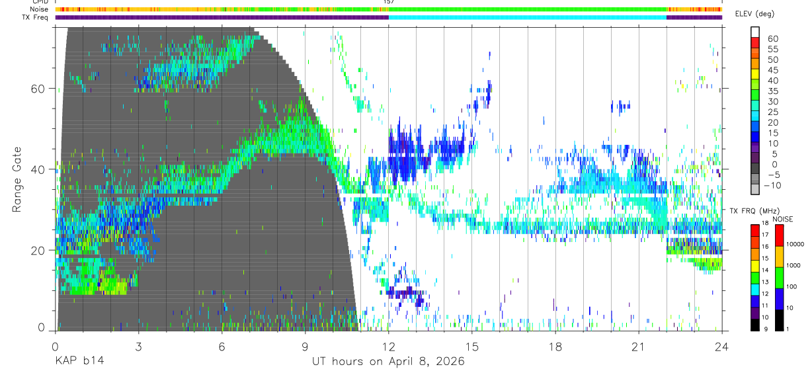This screenshot has height=375, width=812.
Task: Click the '9' label on TX FRQ scale
Action: coord(764,329)
